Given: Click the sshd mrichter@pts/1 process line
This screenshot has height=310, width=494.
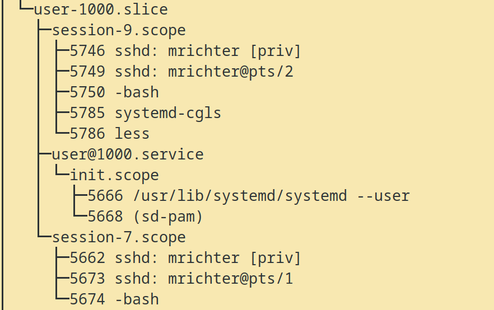Looking at the screenshot, I should pos(181,279).
